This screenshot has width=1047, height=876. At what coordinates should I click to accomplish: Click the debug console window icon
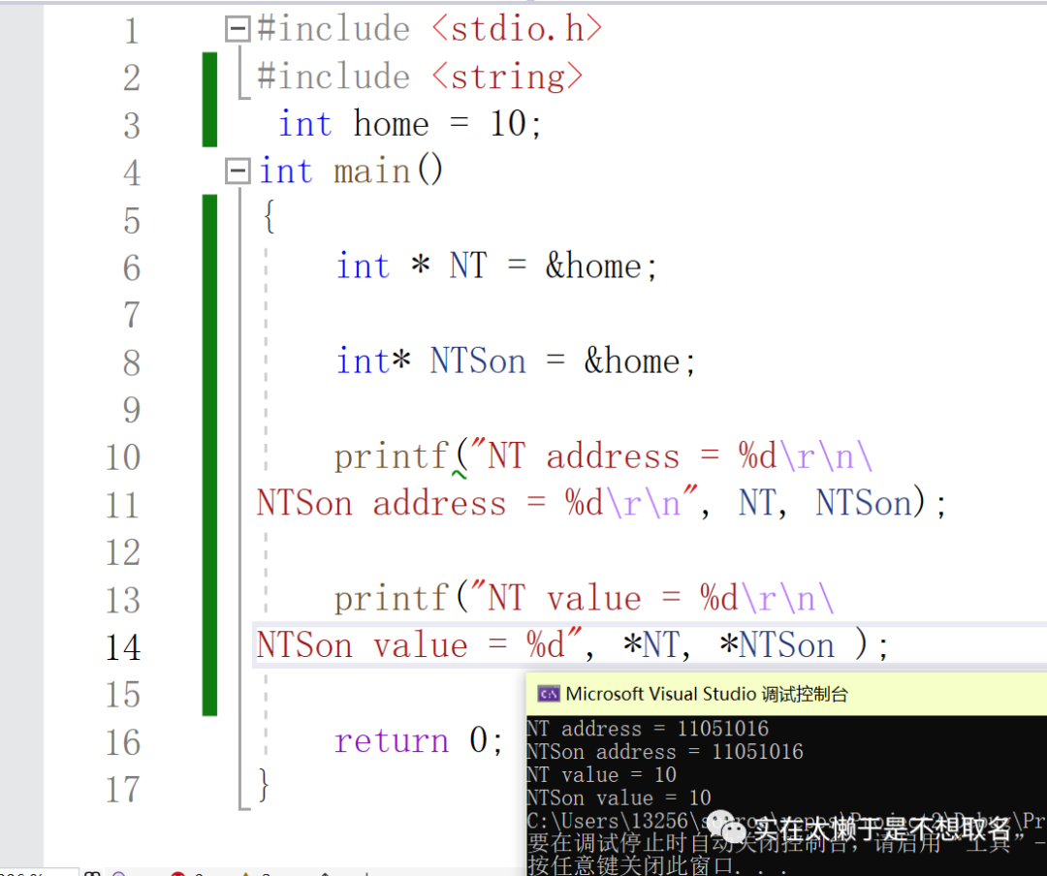549,694
